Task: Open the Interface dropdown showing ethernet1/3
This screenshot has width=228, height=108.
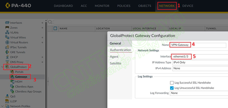Action: pyautogui.click(x=200, y=57)
